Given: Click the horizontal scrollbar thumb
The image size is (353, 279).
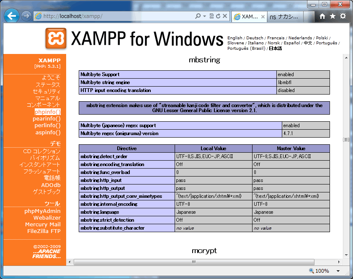Looking at the screenshot, I should tap(194, 262).
